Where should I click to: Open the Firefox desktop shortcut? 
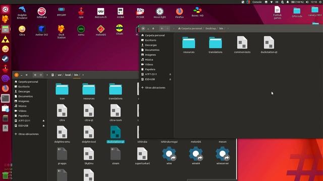[x=180, y=13]
